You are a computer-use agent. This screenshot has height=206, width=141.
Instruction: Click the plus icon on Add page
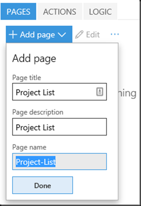[13, 35]
